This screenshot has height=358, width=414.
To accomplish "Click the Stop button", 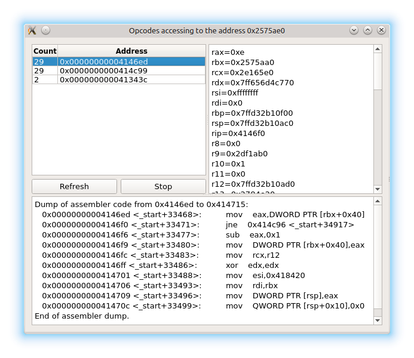I will click(163, 186).
